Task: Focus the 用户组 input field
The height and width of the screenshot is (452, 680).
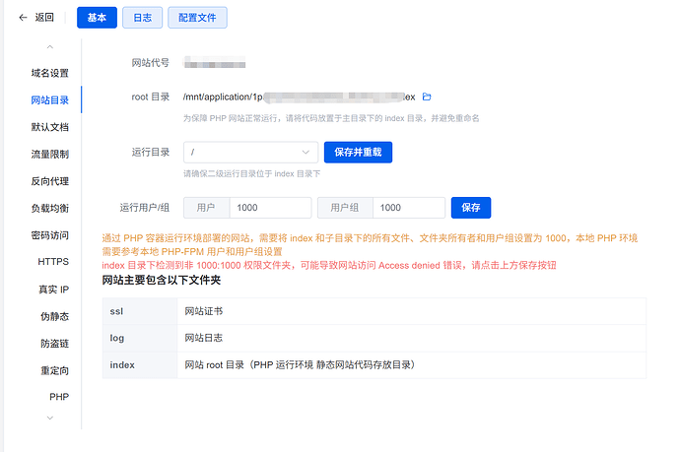Action: click(408, 208)
